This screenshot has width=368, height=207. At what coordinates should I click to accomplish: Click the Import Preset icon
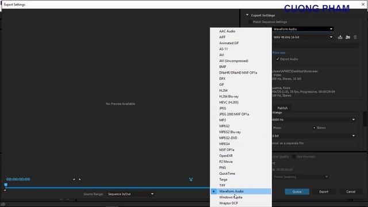[x=347, y=37]
